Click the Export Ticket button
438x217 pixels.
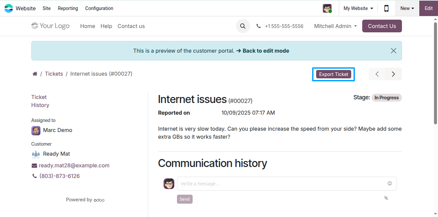click(x=334, y=74)
